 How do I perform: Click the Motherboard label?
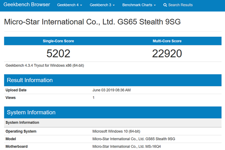[x=16, y=147]
